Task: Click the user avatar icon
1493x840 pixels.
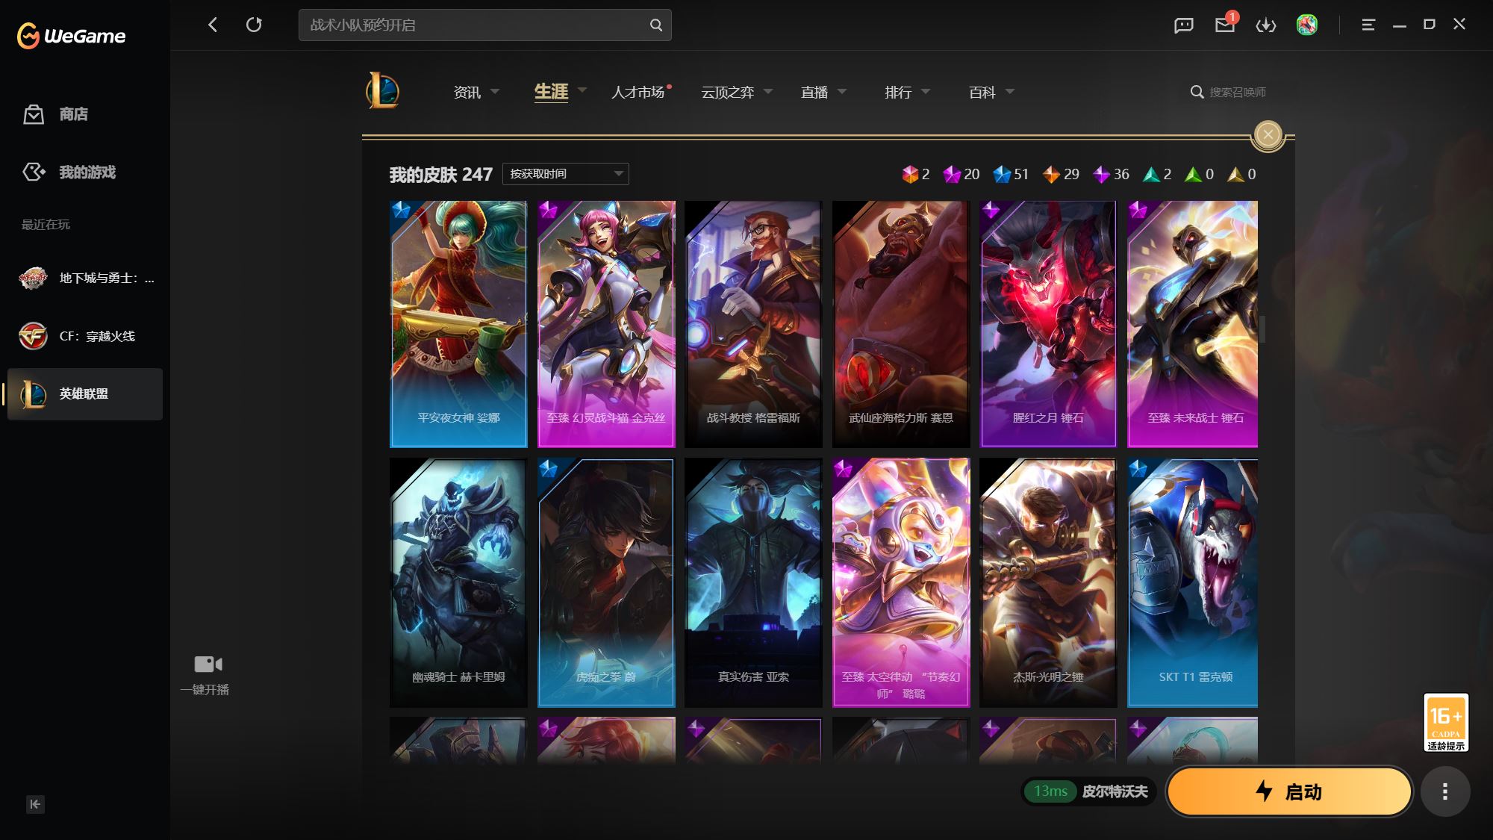Action: coord(1307,25)
